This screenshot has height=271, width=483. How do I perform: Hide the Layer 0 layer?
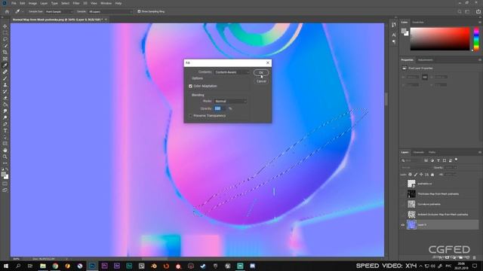pyautogui.click(x=402, y=225)
